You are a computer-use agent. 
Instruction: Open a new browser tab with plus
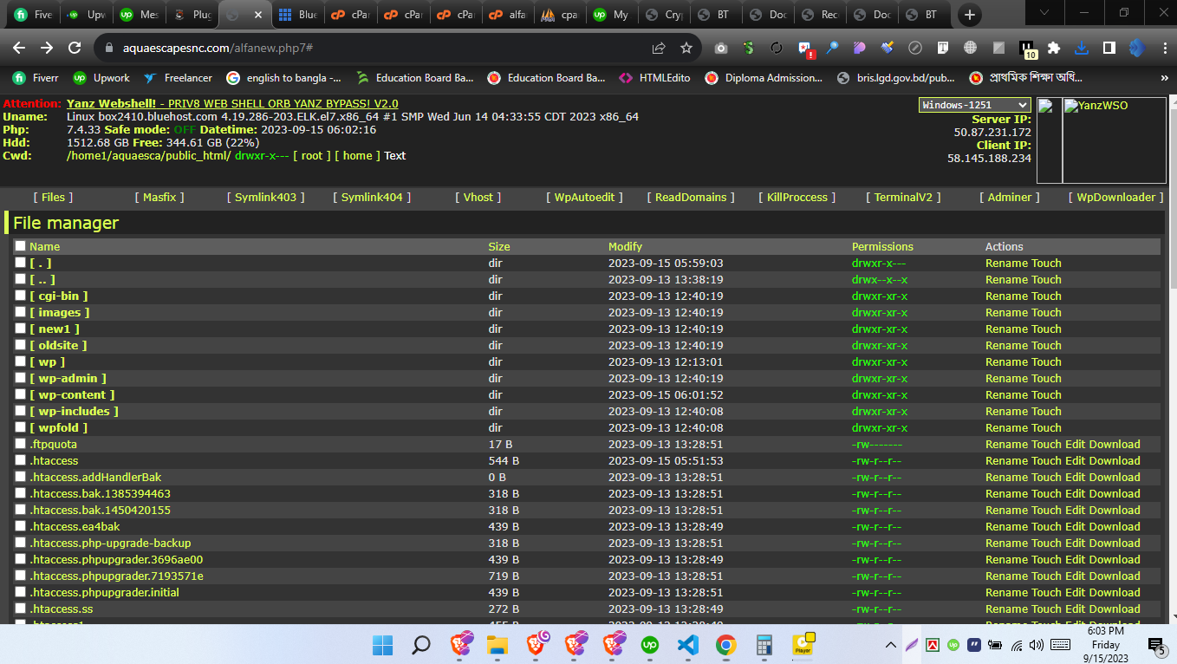click(x=970, y=15)
